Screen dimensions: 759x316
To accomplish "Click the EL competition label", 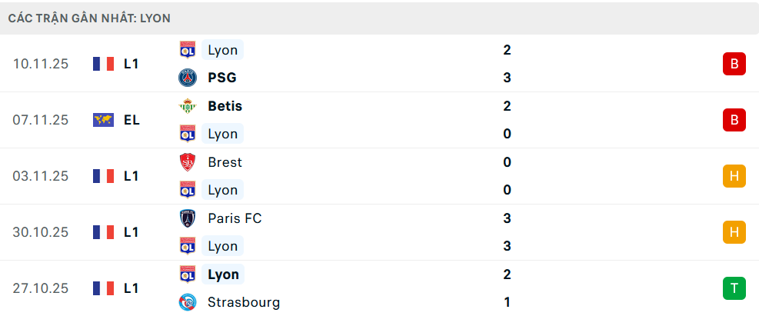I will click(131, 120).
